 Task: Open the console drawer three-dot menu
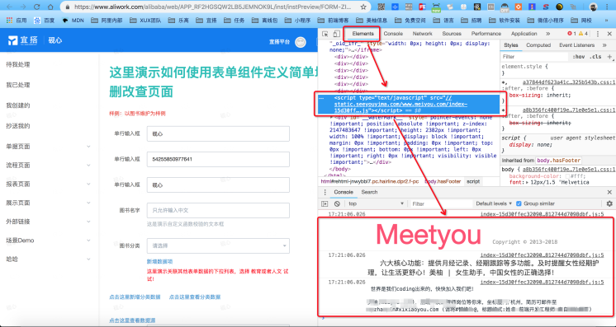click(325, 192)
